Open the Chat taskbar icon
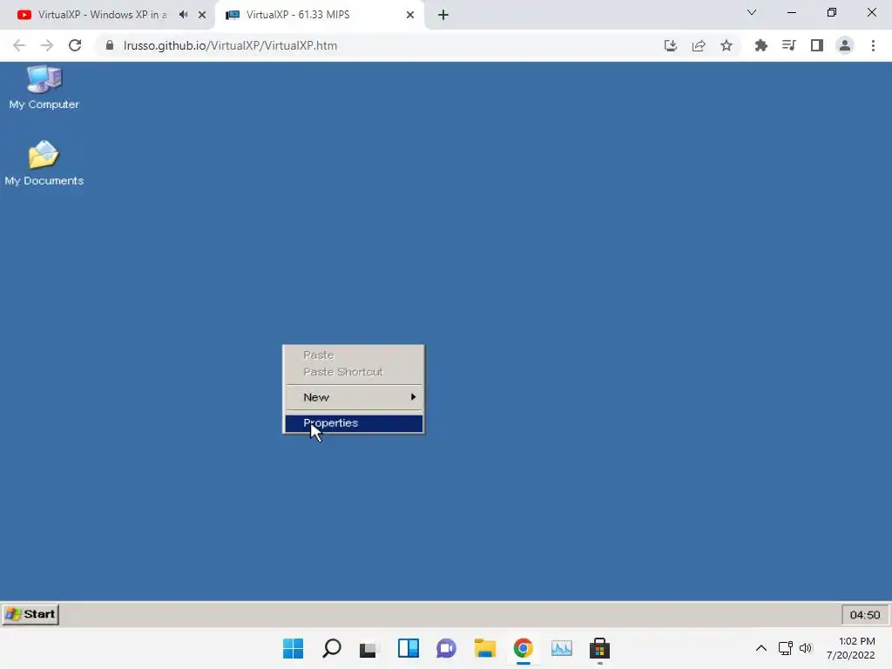This screenshot has height=669, width=892. click(x=447, y=648)
